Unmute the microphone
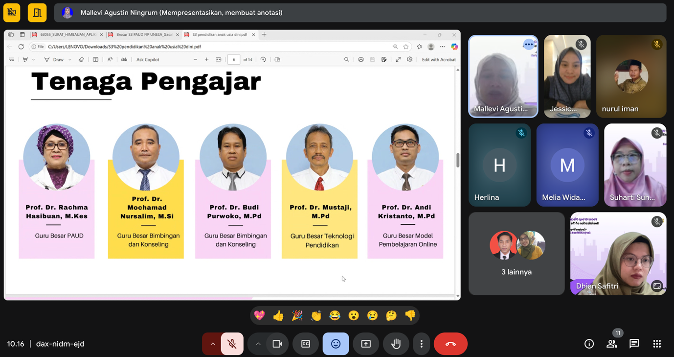 232,344
